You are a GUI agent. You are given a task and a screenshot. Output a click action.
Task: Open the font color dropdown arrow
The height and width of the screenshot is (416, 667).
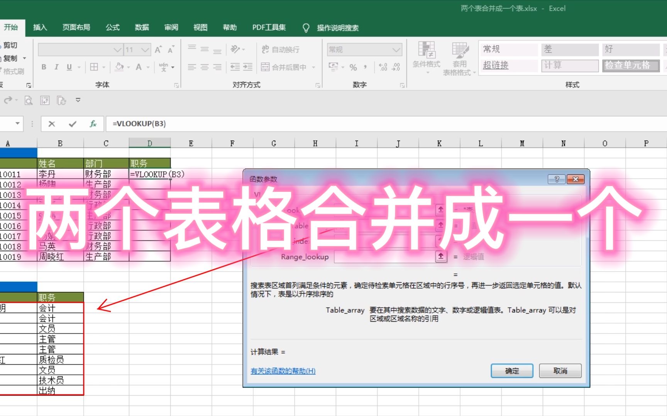click(148, 67)
